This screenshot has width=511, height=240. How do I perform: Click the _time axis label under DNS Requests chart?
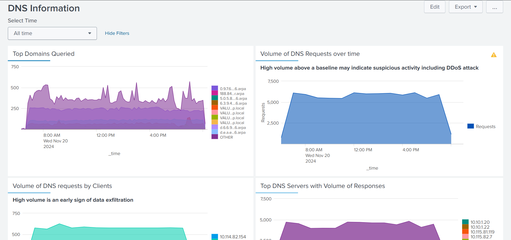(372, 168)
